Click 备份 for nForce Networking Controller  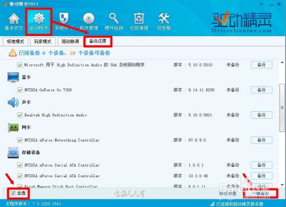click(261, 140)
